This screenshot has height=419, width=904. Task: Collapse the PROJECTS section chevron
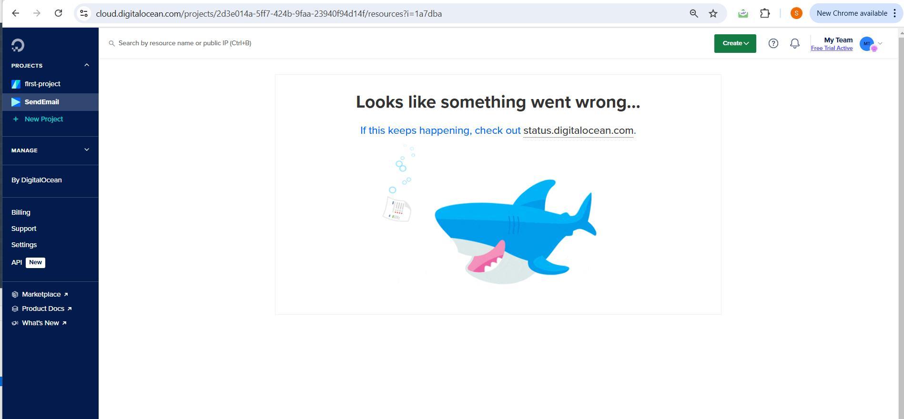tap(87, 65)
